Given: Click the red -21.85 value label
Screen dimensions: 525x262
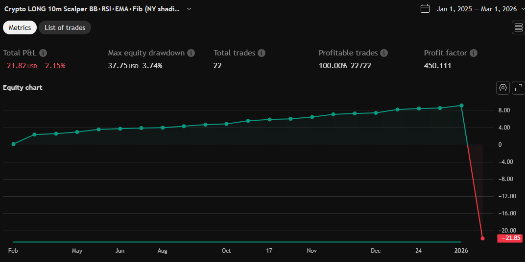Looking at the screenshot, I should pyautogui.click(x=509, y=238).
